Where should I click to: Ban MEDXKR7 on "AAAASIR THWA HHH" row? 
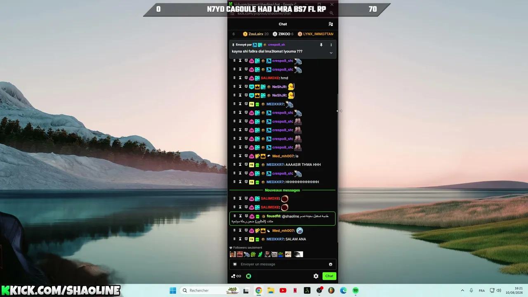pyautogui.click(x=246, y=165)
